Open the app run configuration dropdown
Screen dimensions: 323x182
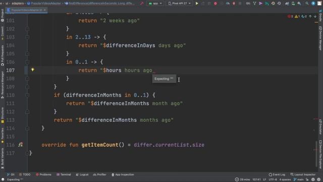tap(155, 4)
